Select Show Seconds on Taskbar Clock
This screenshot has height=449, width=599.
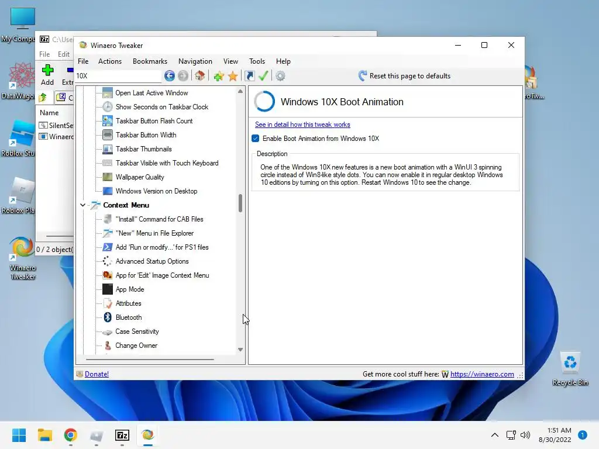[x=161, y=107]
